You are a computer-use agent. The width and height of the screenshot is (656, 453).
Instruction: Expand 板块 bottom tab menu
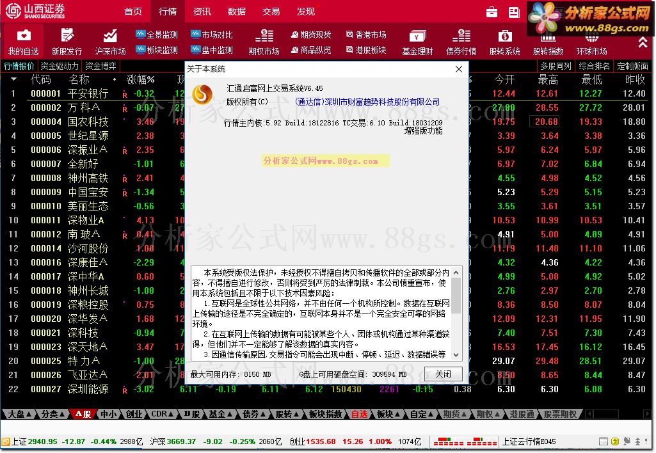point(388,414)
